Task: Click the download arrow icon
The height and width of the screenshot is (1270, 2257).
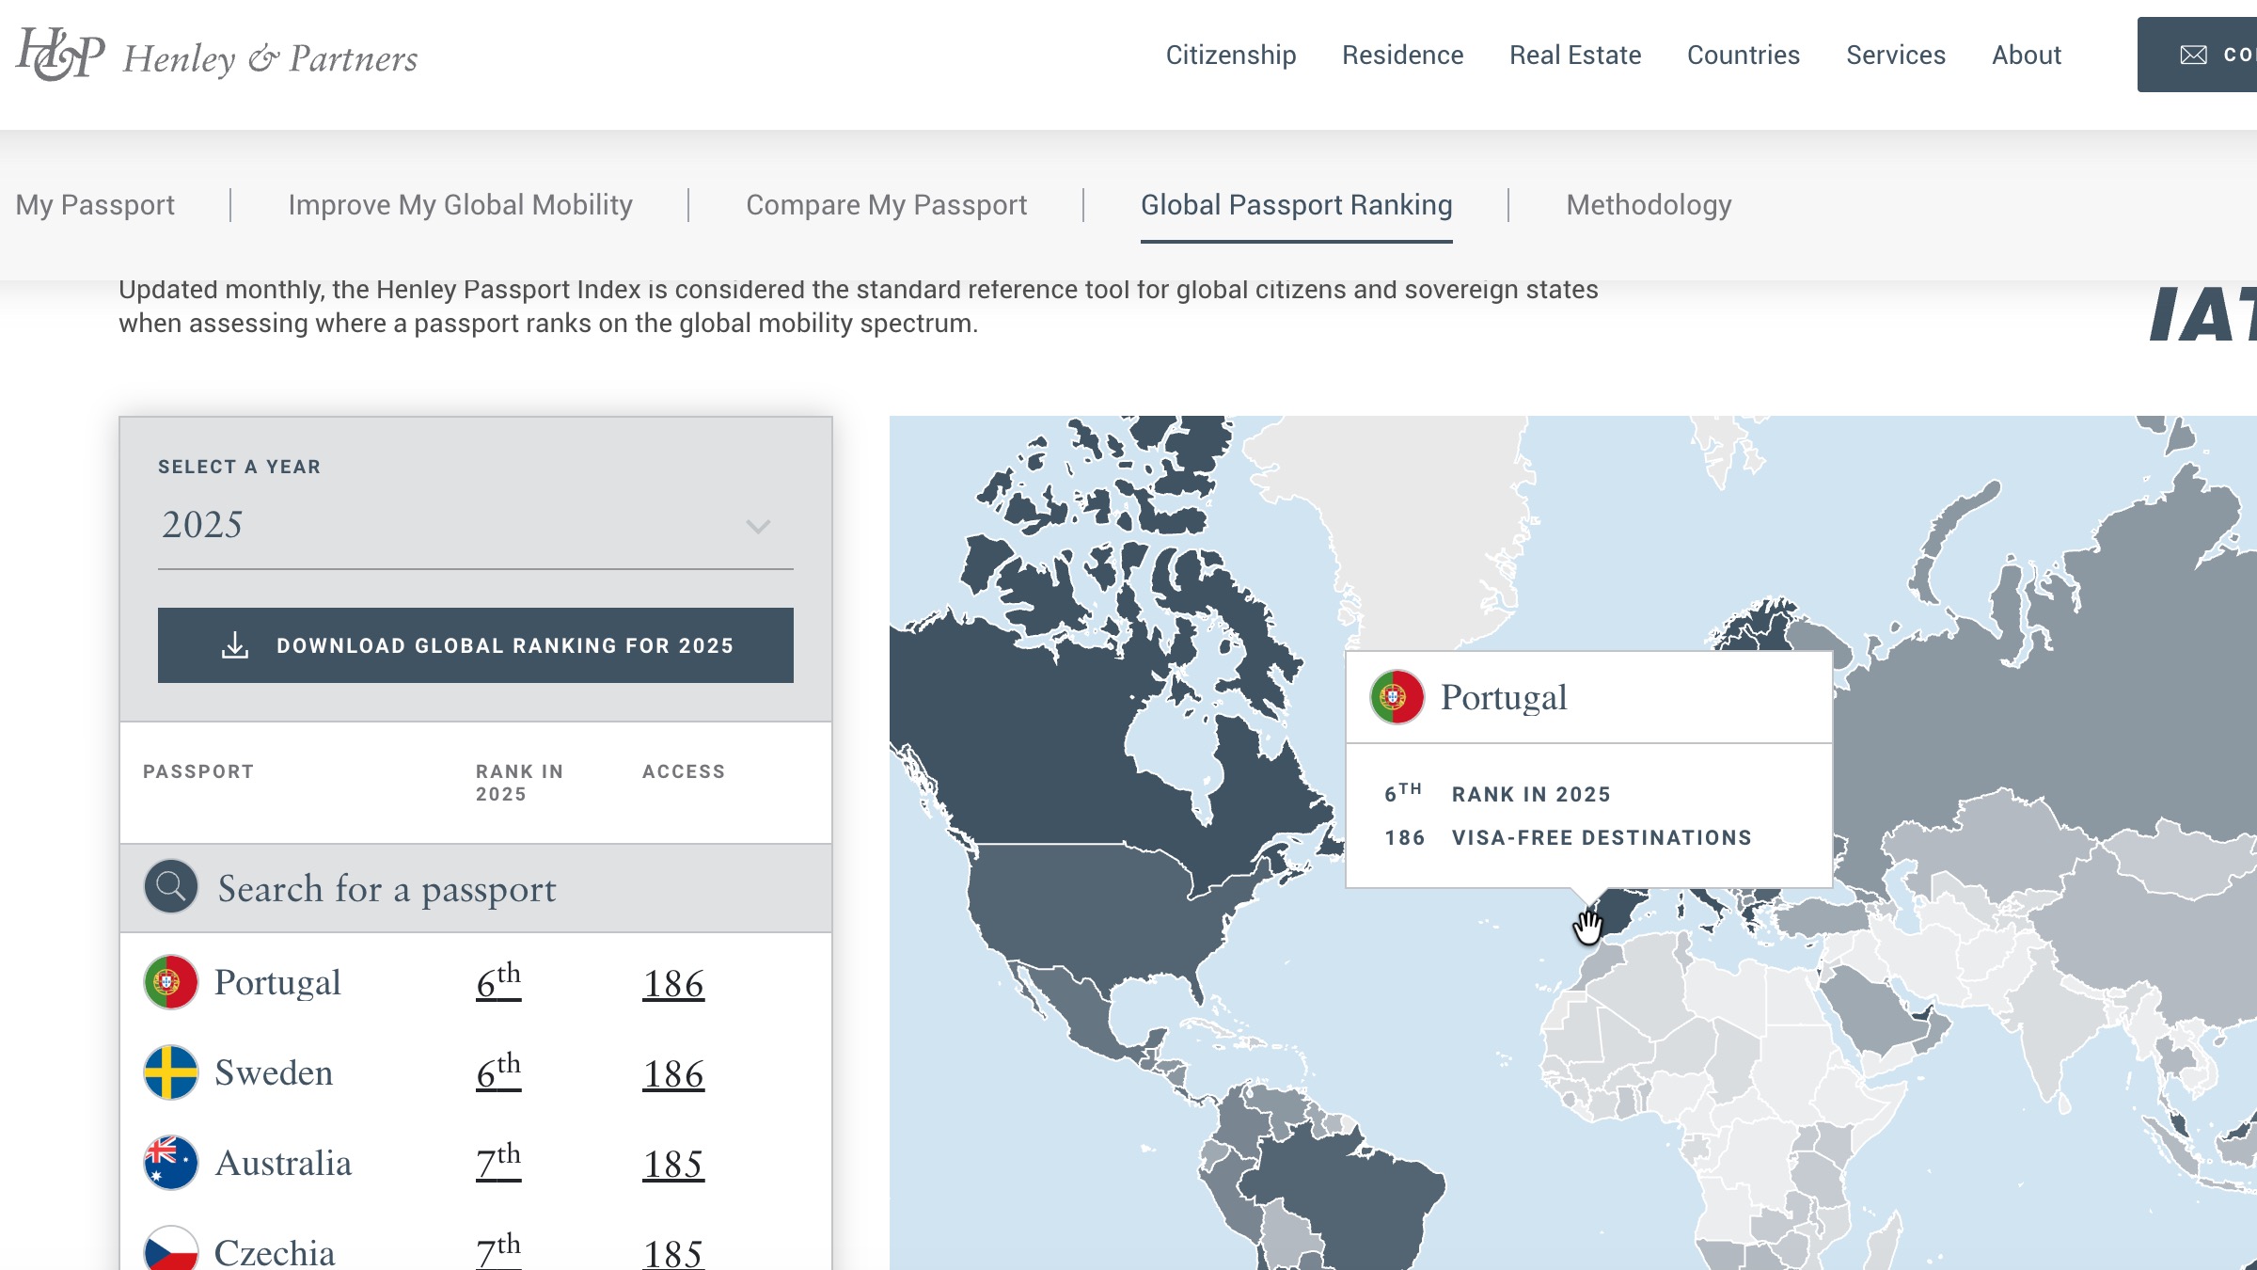Action: [235, 645]
